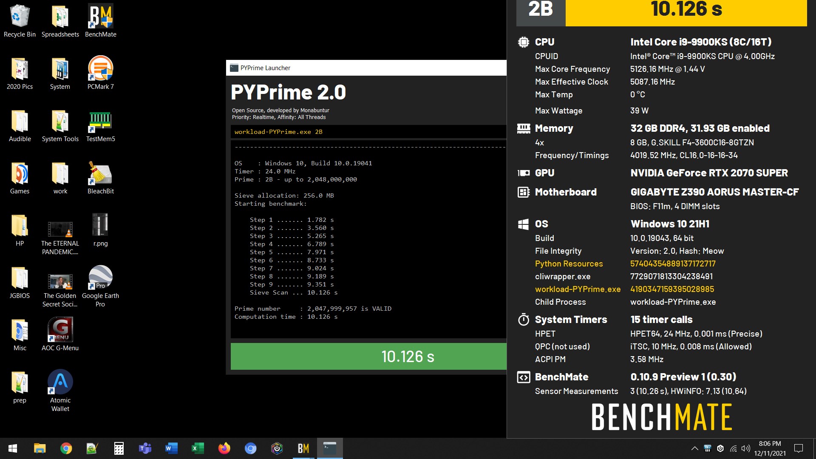Click the Windows Start button
This screenshot has width=816, height=459.
tap(13, 448)
